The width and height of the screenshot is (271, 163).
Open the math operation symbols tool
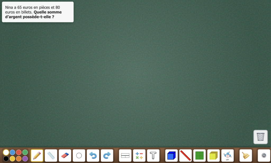click(139, 155)
